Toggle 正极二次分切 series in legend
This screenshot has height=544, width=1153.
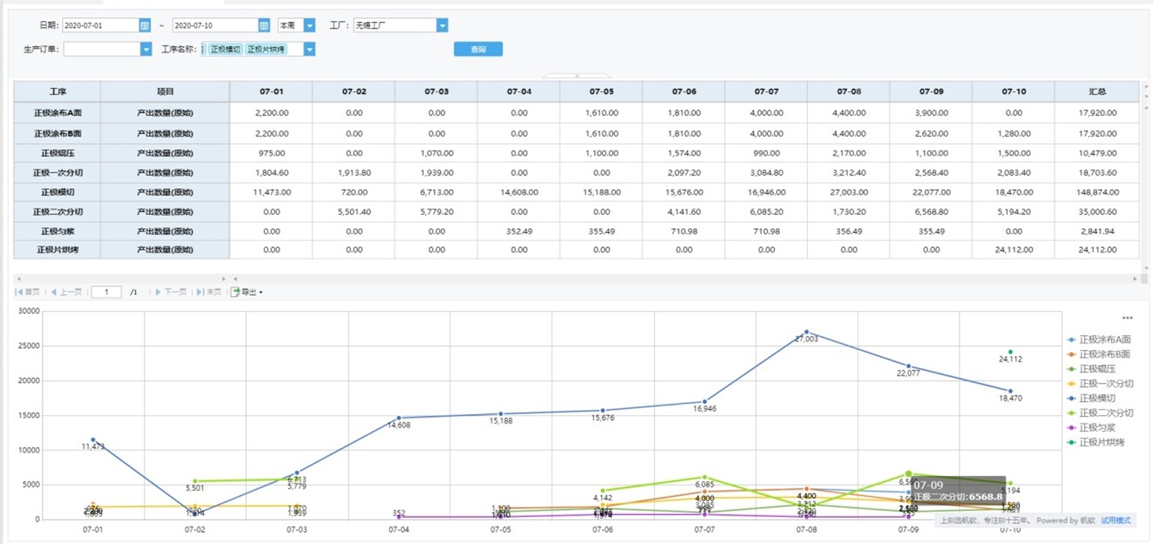1100,413
